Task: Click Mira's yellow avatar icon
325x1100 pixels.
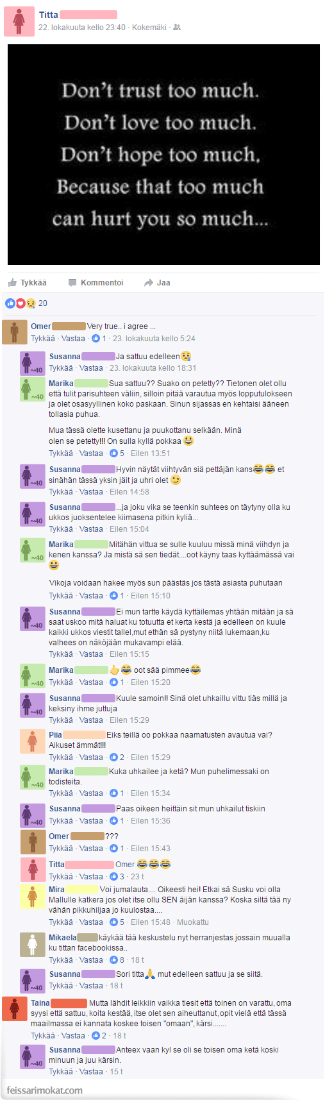Action: [x=32, y=896]
